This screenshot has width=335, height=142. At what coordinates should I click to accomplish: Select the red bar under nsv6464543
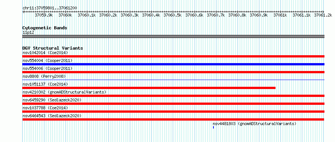tap(173, 119)
